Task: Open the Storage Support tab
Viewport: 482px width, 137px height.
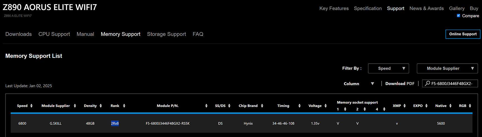Action: click(x=166, y=34)
